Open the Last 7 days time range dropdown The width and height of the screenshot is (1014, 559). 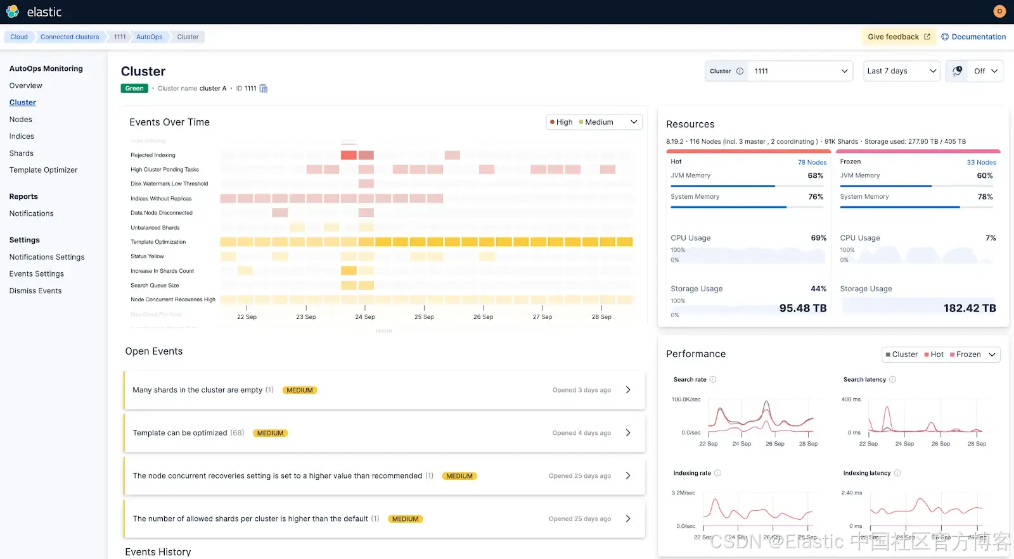(901, 71)
